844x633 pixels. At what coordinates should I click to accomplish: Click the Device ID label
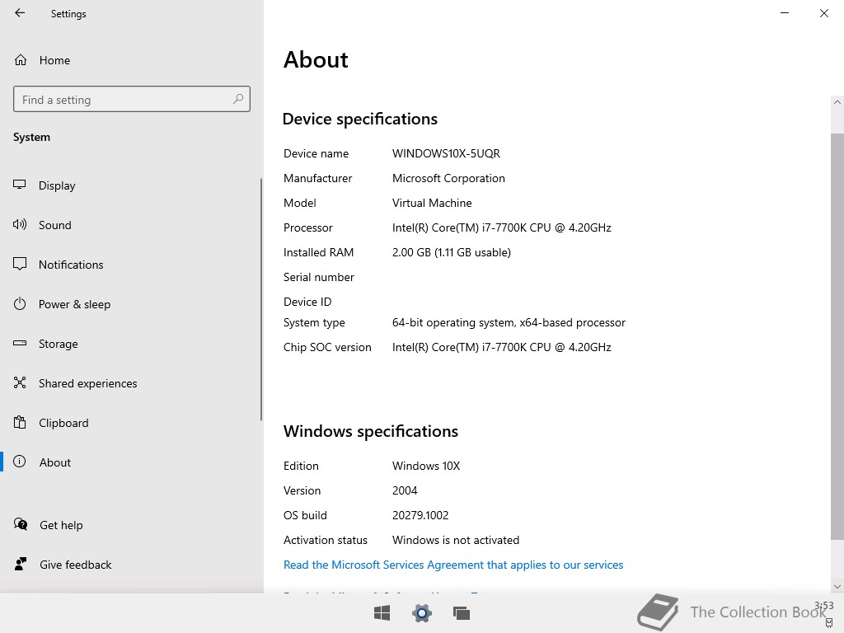[307, 302]
